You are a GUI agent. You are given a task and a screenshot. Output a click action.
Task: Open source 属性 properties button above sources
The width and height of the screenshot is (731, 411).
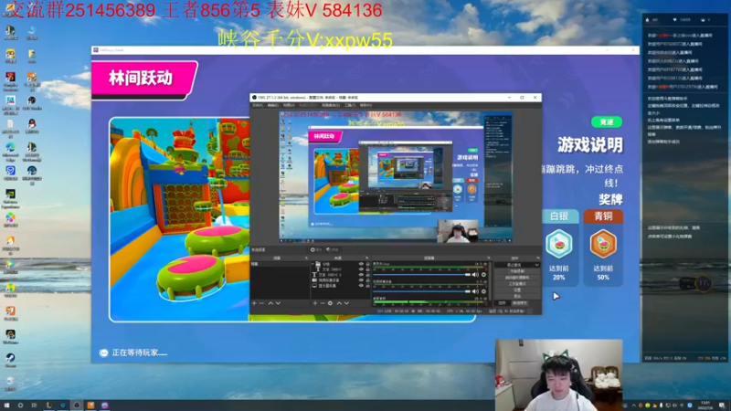(x=316, y=249)
